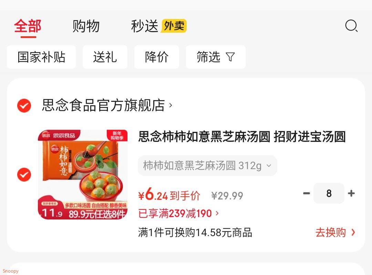Image resolution: width=372 pixels, height=275 pixels.
Task: Open the search magnifier icon
Action: click(351, 26)
